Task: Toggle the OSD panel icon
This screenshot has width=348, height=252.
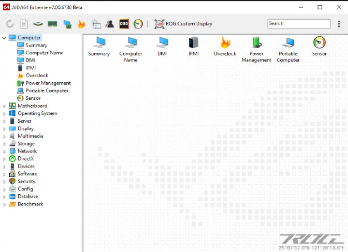Action: (124, 24)
